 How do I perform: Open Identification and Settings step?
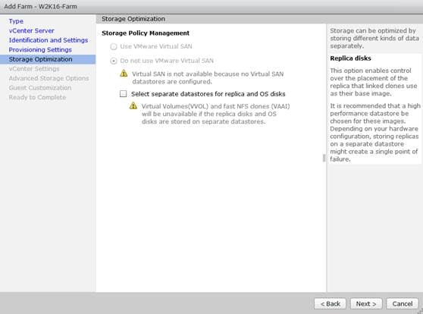(49, 40)
